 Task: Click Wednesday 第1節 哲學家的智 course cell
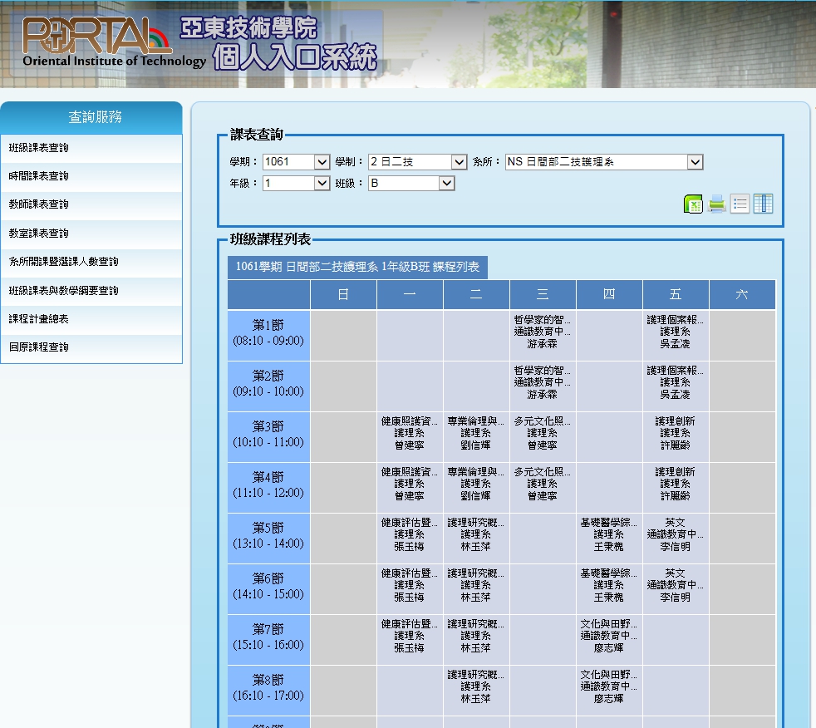click(543, 336)
